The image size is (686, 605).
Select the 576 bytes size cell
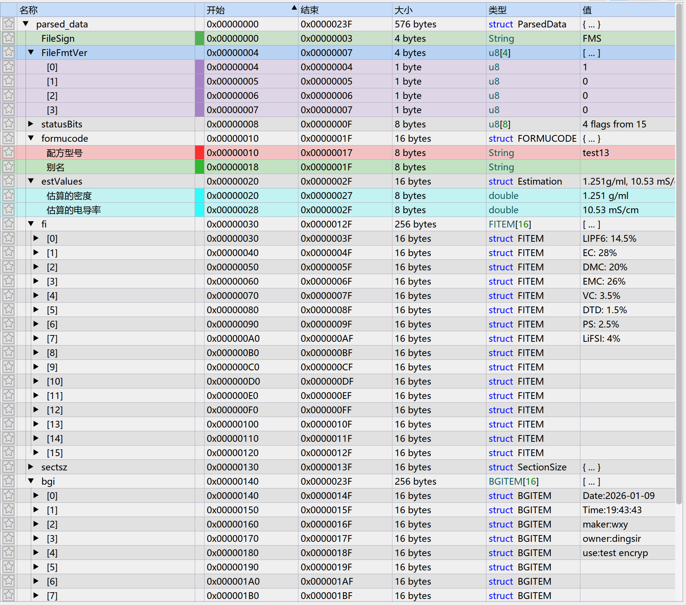439,24
